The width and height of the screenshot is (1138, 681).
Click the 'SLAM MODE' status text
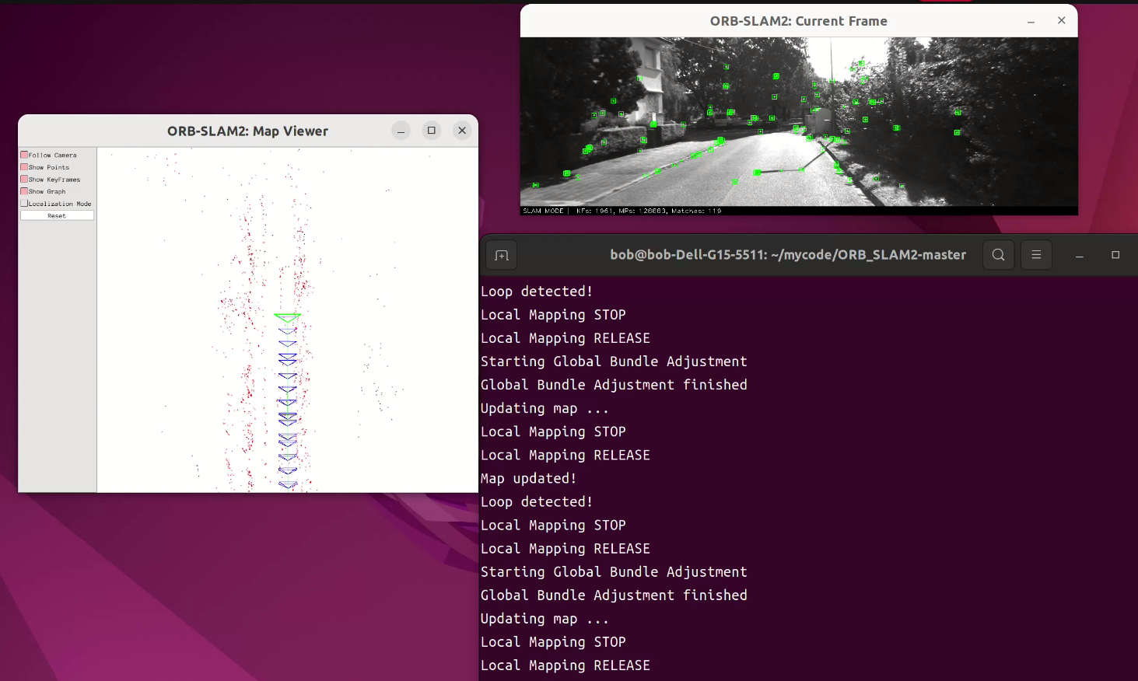tap(543, 211)
